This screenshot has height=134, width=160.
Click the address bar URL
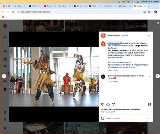coord(35,12)
